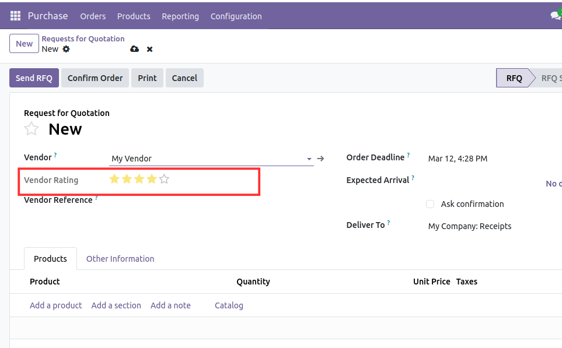
Task: Set vendor rating to five stars
Action: [164, 178]
